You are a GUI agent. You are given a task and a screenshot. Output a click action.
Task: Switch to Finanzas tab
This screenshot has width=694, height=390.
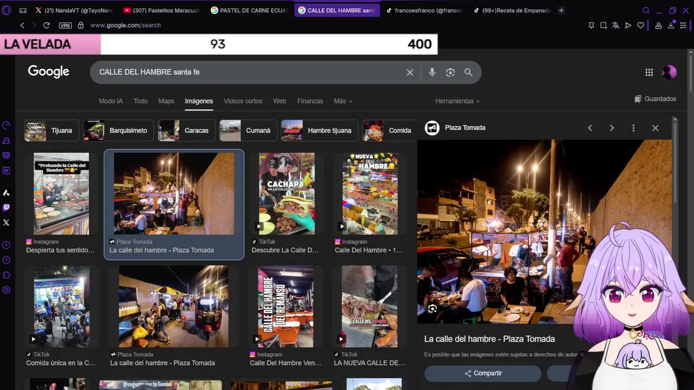(310, 101)
